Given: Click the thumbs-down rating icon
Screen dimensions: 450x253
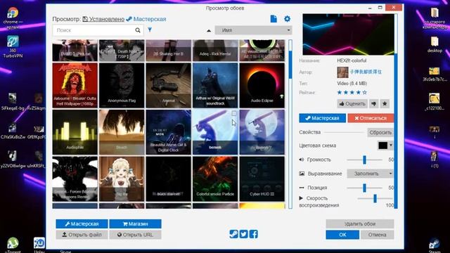Looking at the screenshot, I should coord(373,103).
